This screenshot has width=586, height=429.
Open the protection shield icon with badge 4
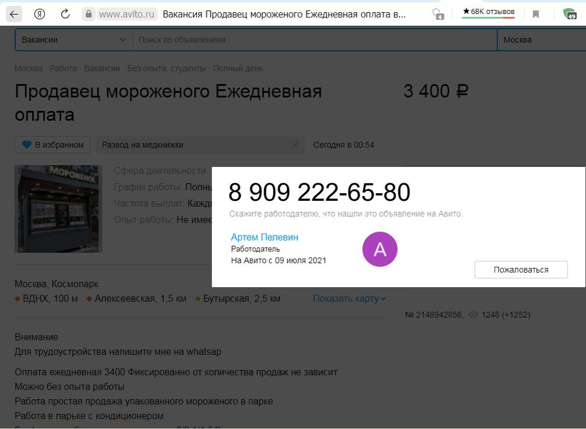tap(438, 14)
